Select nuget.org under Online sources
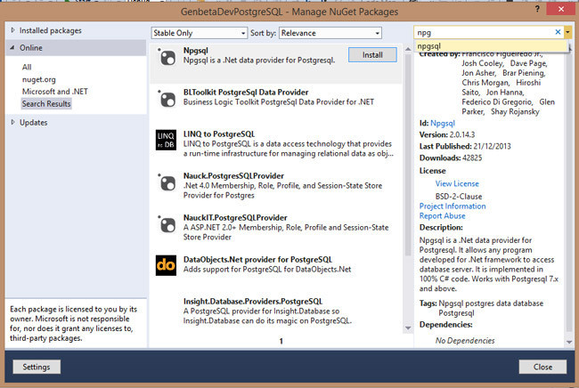This screenshot has height=388, width=579. tap(39, 79)
